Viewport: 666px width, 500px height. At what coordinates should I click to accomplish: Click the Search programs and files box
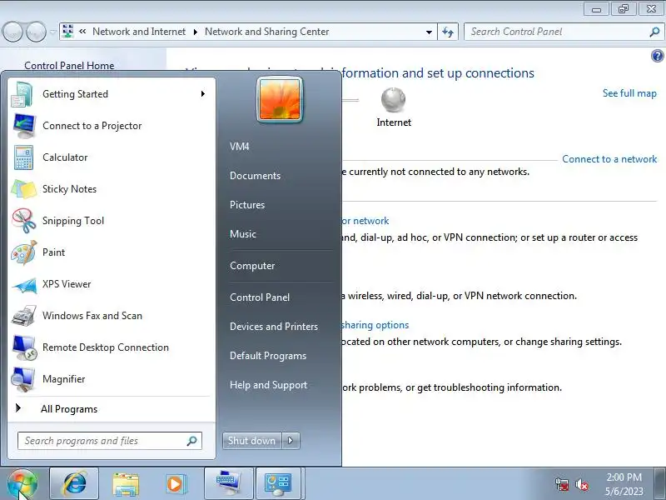click(x=110, y=441)
